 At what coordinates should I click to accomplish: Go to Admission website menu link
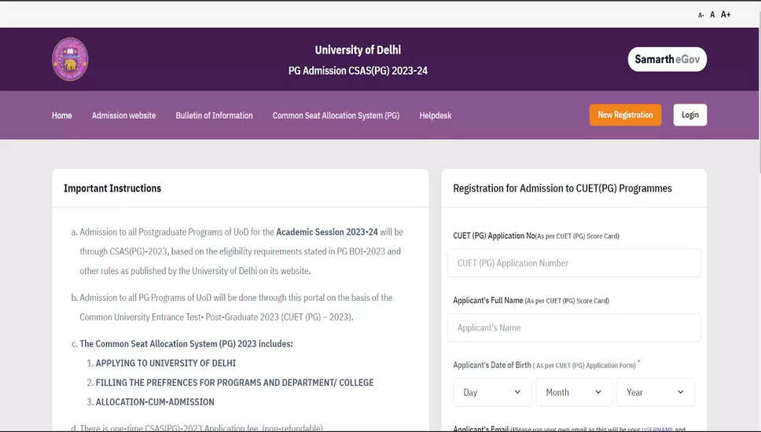tap(123, 115)
